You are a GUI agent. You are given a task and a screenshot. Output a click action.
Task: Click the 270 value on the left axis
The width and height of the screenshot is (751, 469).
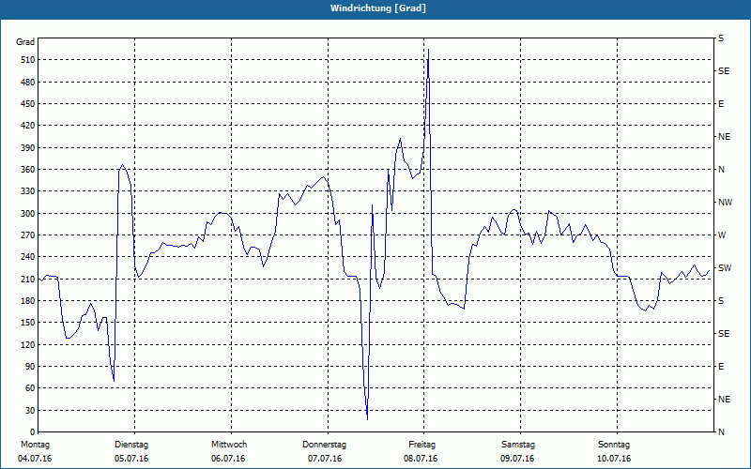tap(28, 235)
